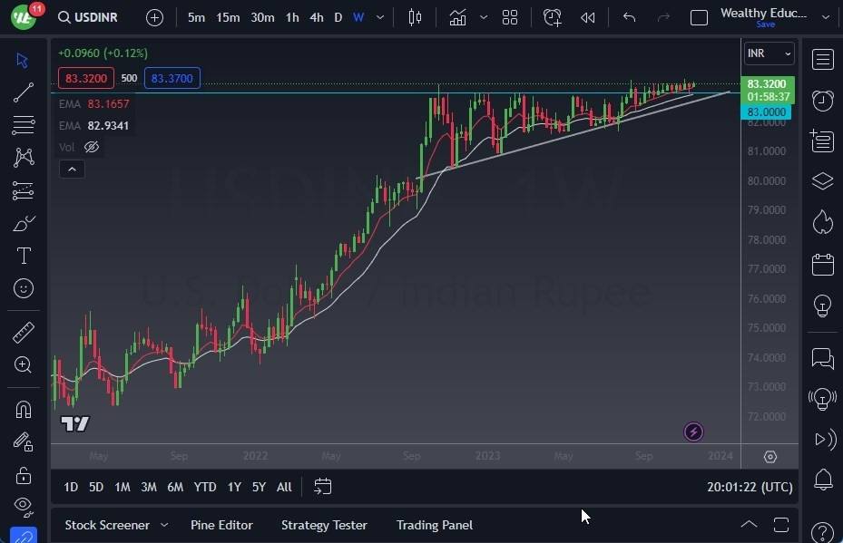Expand the Stock Screener dropdown
The image size is (843, 543).
tap(164, 525)
